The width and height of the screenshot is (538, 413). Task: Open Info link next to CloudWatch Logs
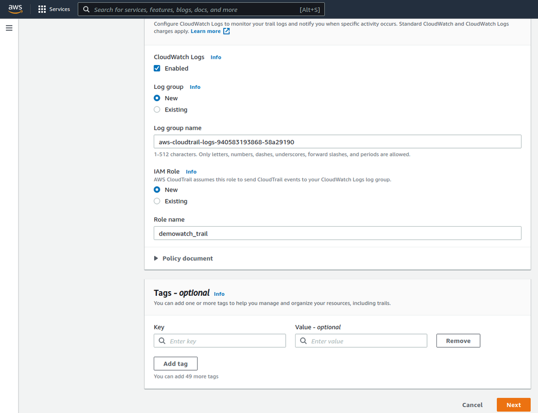216,57
